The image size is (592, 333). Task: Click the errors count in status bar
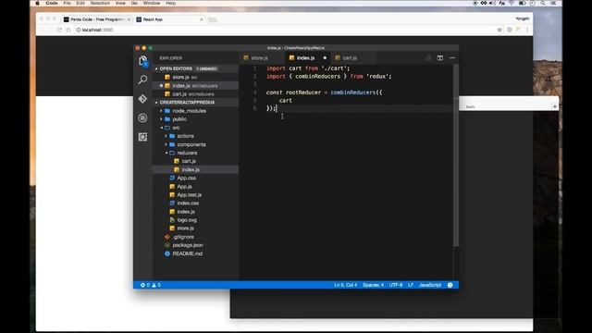[145, 285]
